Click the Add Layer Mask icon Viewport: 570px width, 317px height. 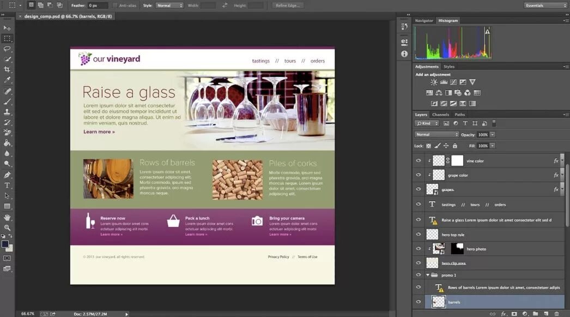pos(514,313)
